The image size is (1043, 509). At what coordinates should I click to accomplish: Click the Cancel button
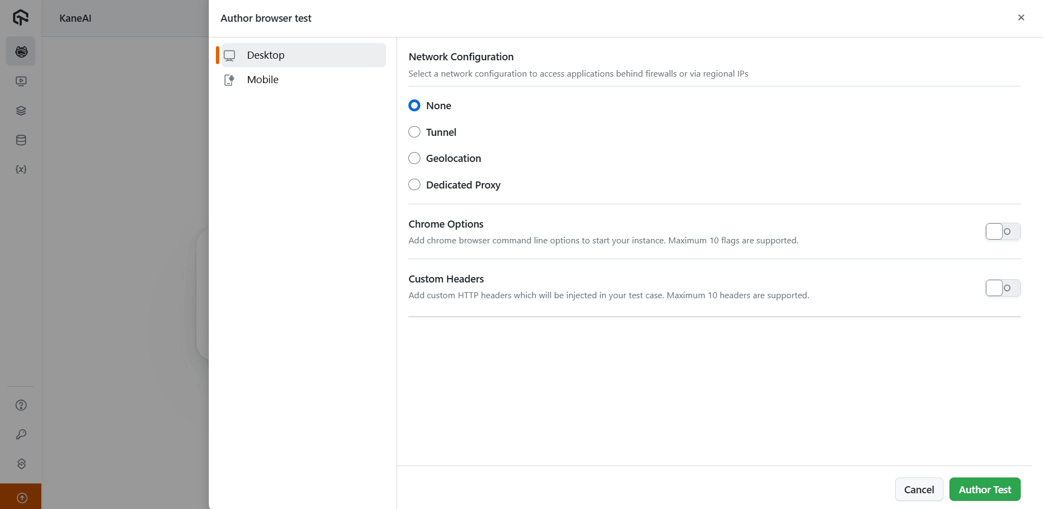pyautogui.click(x=918, y=489)
